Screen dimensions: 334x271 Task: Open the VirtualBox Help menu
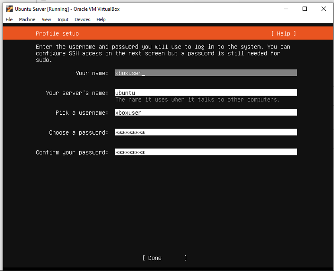[101, 19]
